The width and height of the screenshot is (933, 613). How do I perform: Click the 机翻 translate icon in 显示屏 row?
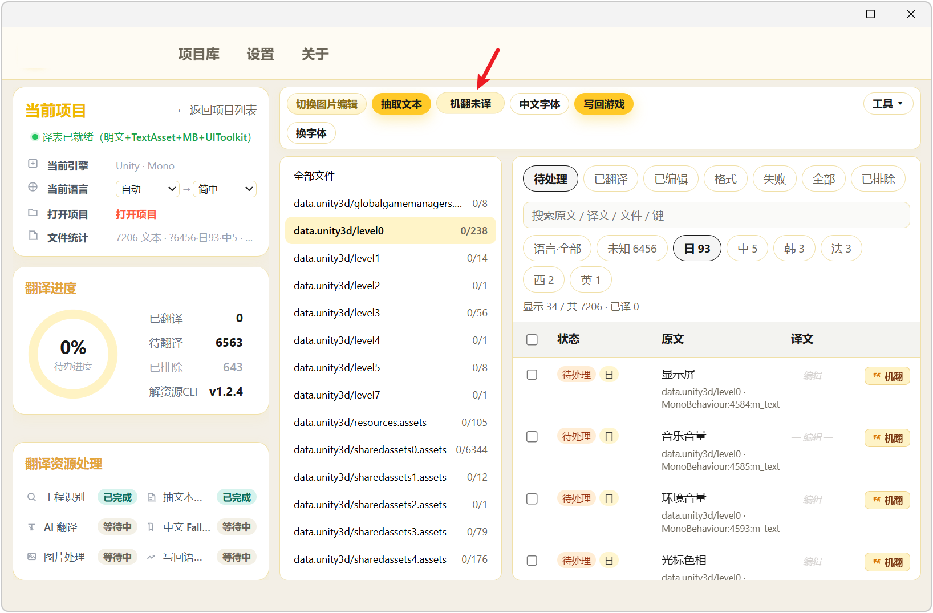877,376
